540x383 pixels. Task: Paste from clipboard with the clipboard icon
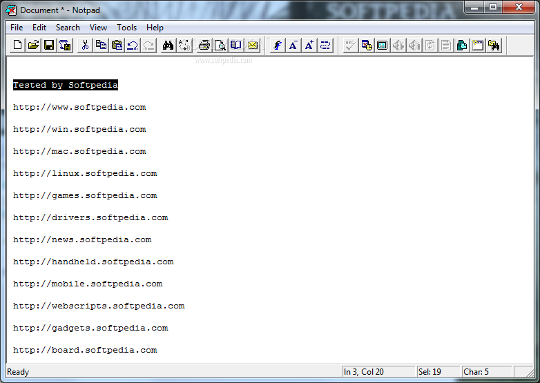coord(117,45)
